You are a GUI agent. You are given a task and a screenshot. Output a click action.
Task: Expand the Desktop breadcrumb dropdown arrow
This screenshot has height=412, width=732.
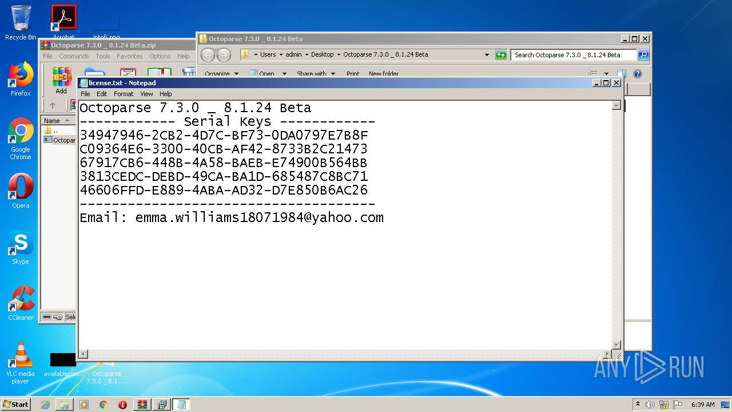coord(339,55)
